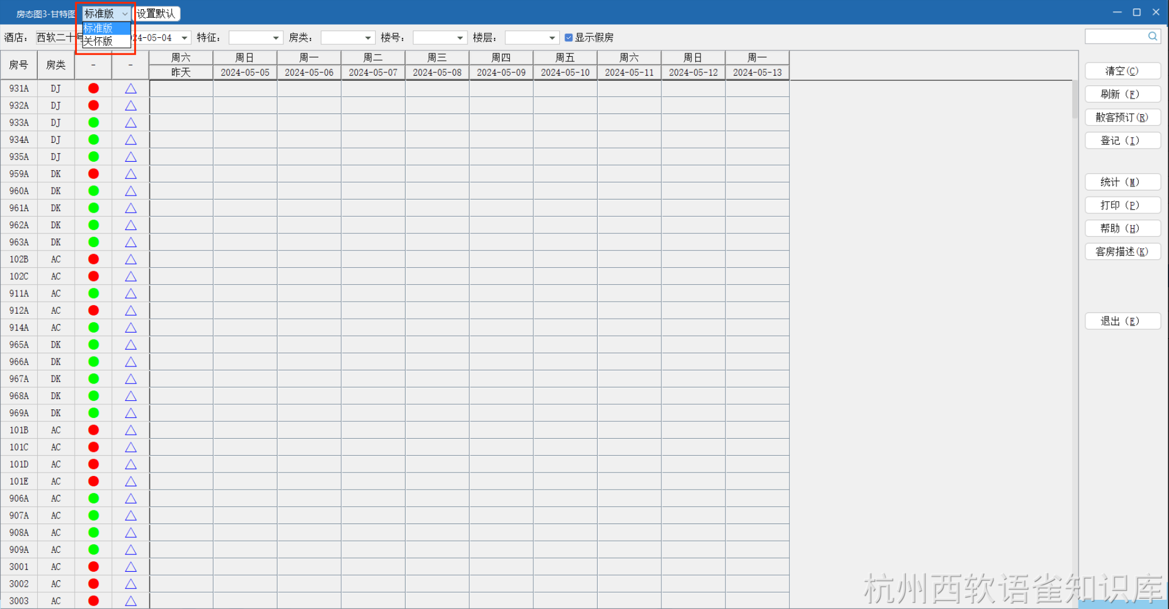Screen dimensions: 1169x609
Task: Click the 设置默认 button
Action: 156,14
